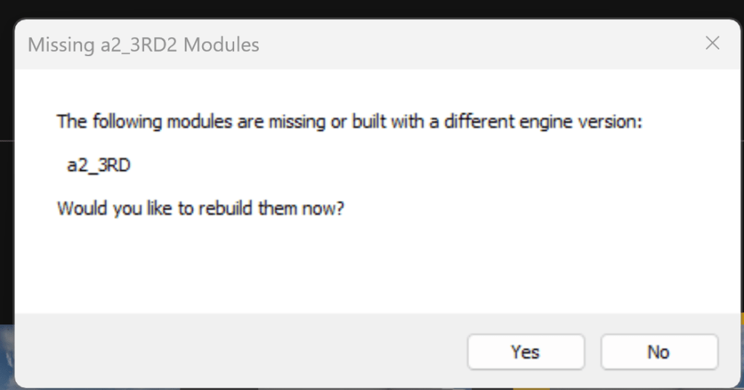This screenshot has width=744, height=390.
Task: Click the word "Missing" in the title
Action: (57, 45)
